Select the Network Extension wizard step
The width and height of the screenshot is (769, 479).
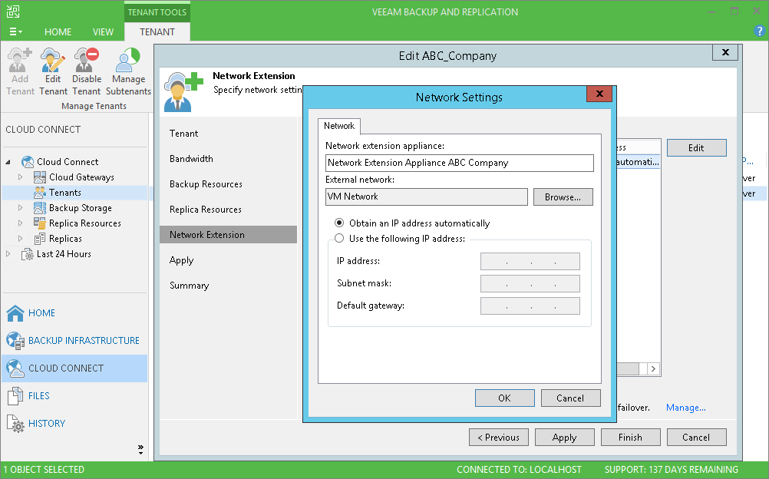(x=228, y=235)
